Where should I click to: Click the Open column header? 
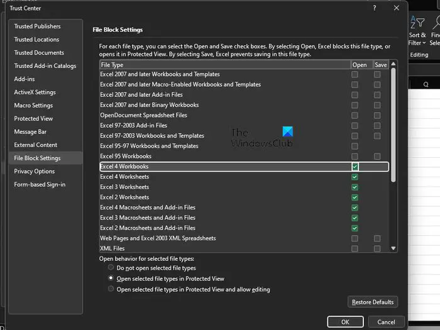[x=361, y=65]
